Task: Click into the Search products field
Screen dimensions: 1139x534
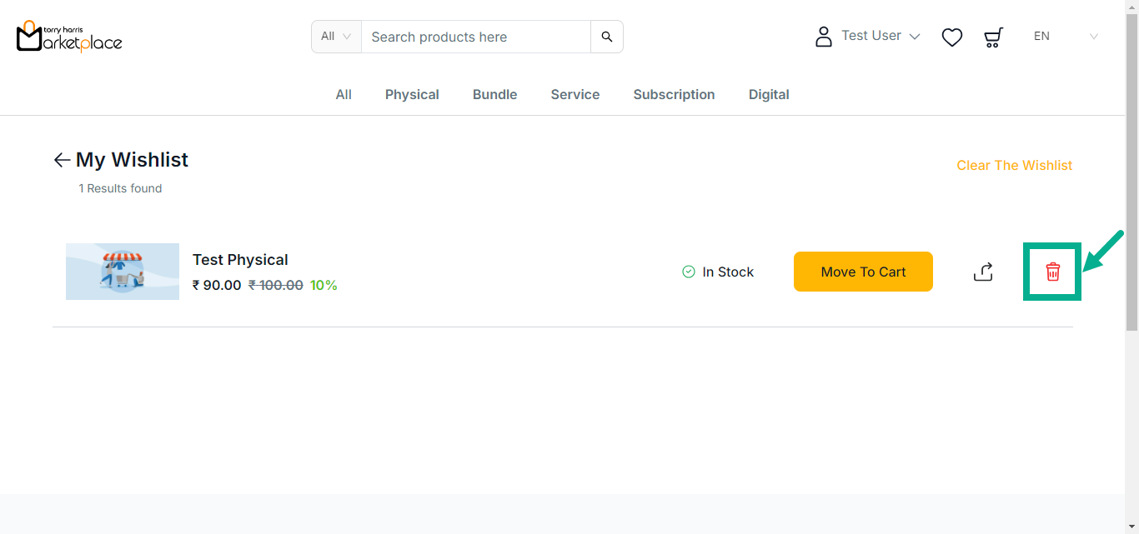Action: (475, 37)
